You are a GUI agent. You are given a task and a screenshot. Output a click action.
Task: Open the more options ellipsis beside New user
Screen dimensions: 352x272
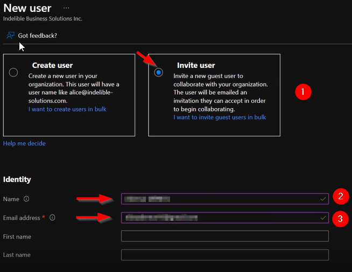point(66,8)
